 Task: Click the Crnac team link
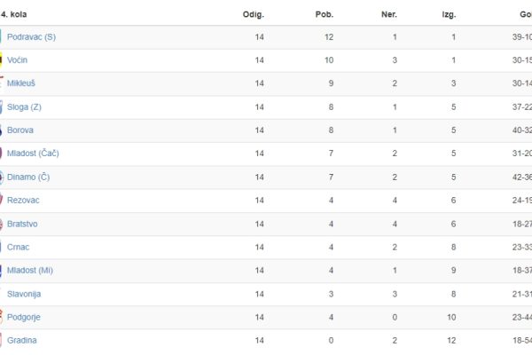tap(18, 247)
